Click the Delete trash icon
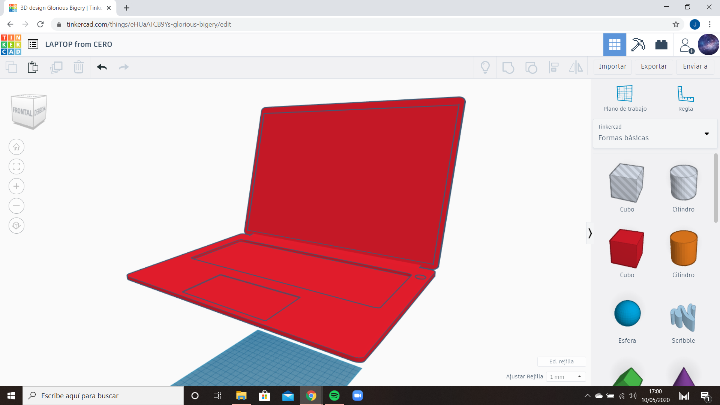 79,67
